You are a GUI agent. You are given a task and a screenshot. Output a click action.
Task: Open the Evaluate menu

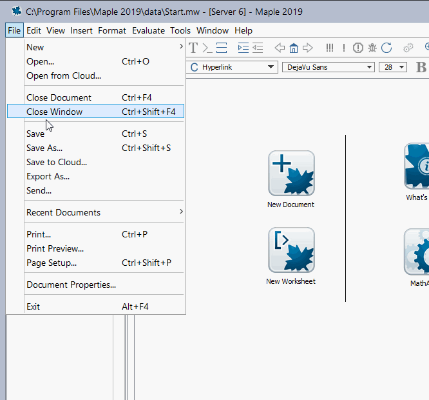[148, 30]
